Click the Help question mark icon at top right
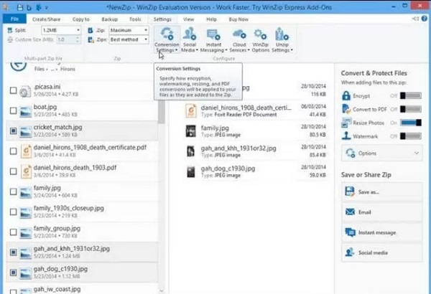Screen dimensions: 431x294 click(425, 19)
